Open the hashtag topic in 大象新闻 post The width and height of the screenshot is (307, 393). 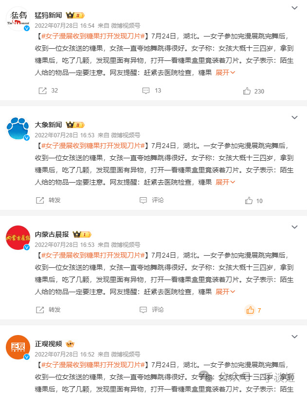pyautogui.click(x=93, y=146)
